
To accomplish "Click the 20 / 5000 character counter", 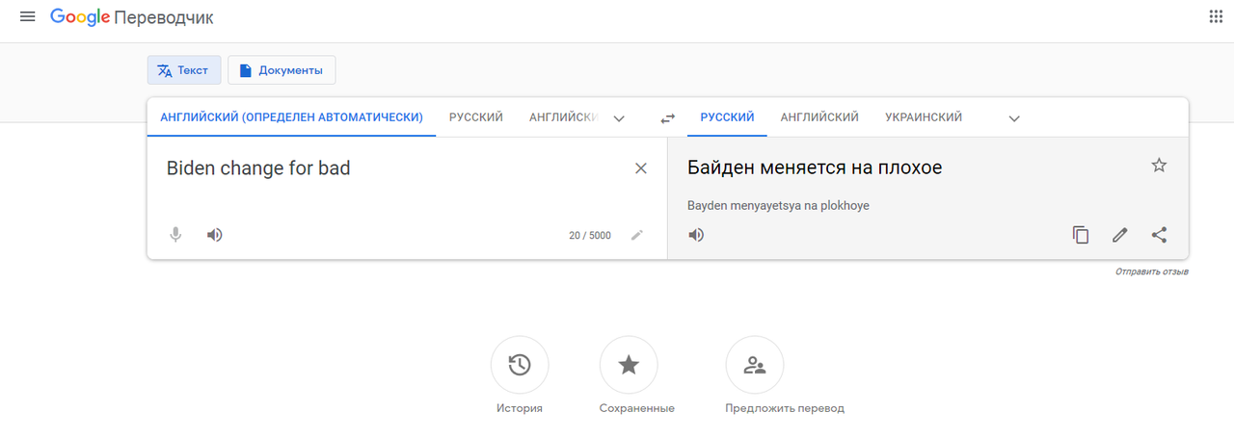I will pos(590,235).
